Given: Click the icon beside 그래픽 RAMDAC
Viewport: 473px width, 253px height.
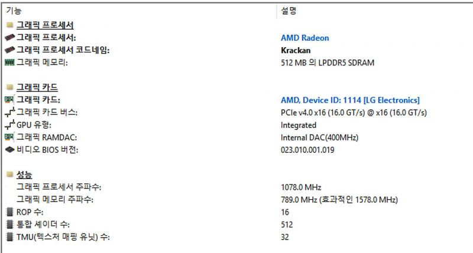Looking at the screenshot, I should 9,137.
